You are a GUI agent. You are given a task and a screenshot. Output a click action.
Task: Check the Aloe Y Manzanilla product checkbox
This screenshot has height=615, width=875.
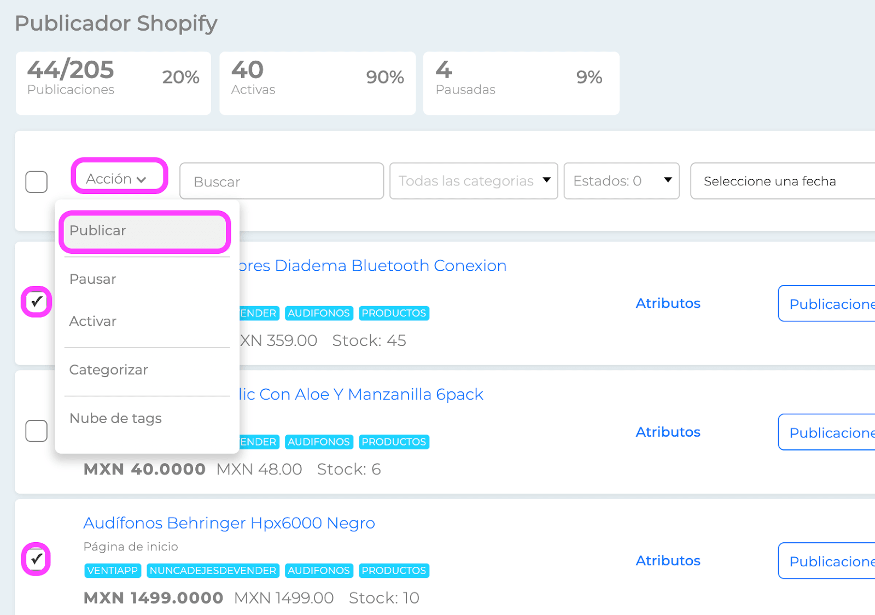[37, 431]
